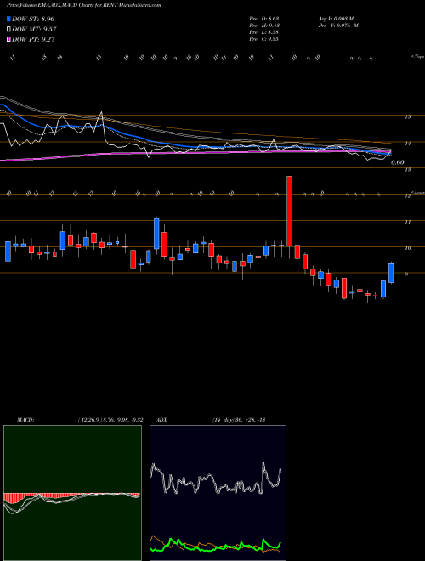The image size is (425, 561).
Task: Click the 'Pre H: 9.43' high value
Action: click(264, 25)
